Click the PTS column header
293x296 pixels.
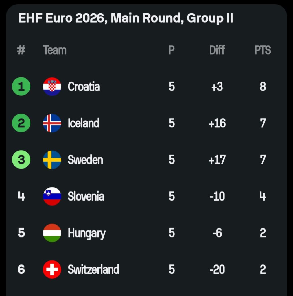coord(263,50)
